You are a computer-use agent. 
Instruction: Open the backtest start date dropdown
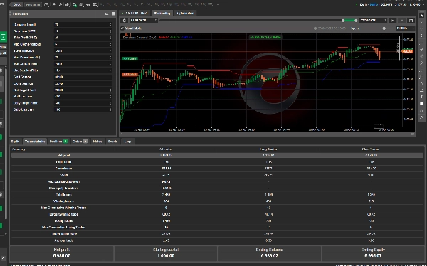coord(143,21)
